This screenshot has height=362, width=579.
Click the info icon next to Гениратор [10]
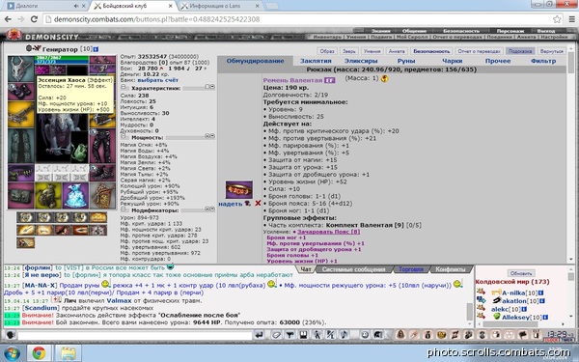point(96,49)
